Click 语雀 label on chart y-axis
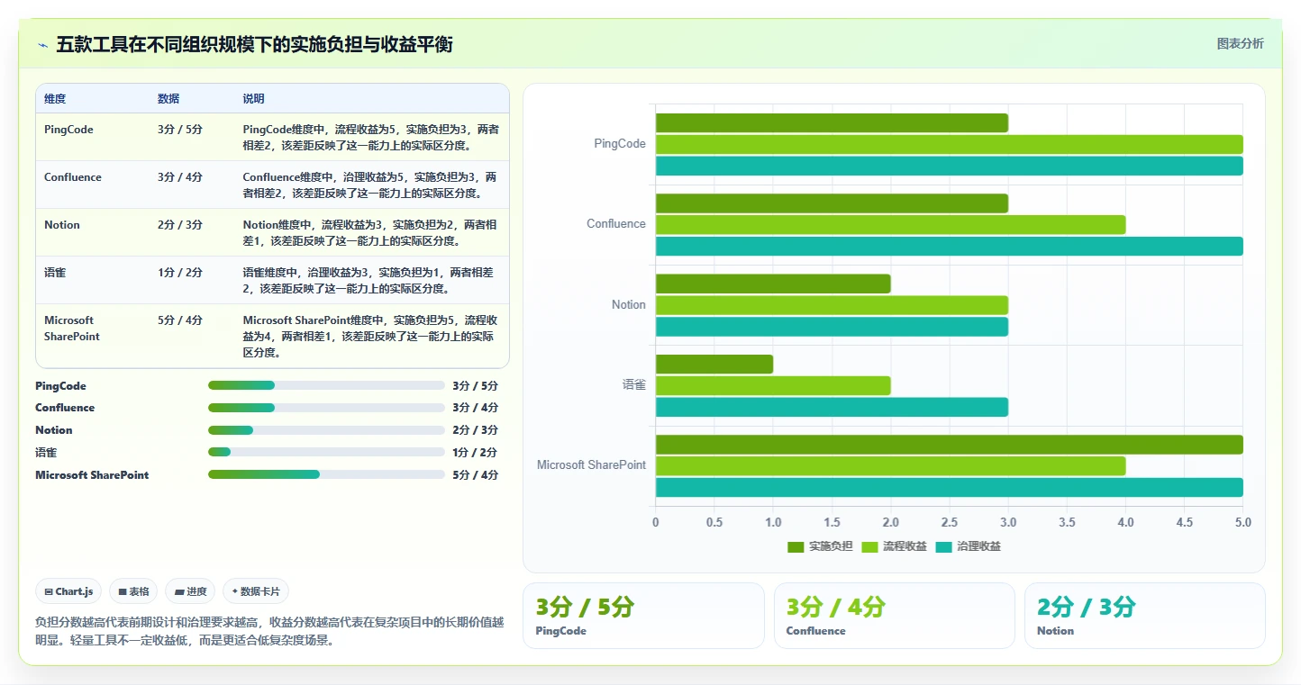The height and width of the screenshot is (685, 1301). click(x=634, y=385)
